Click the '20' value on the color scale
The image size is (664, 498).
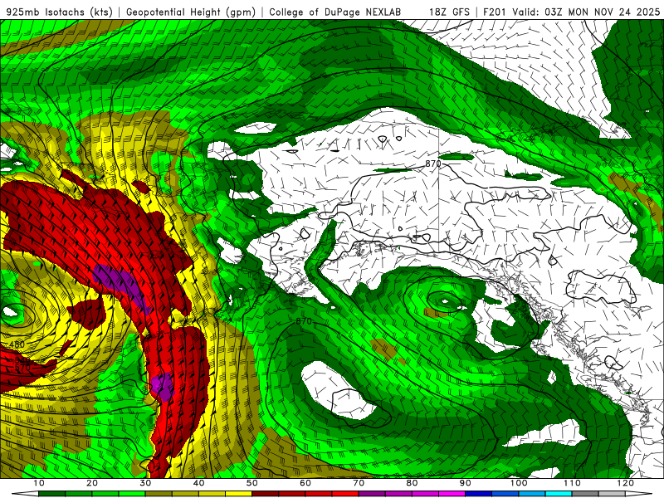click(92, 483)
